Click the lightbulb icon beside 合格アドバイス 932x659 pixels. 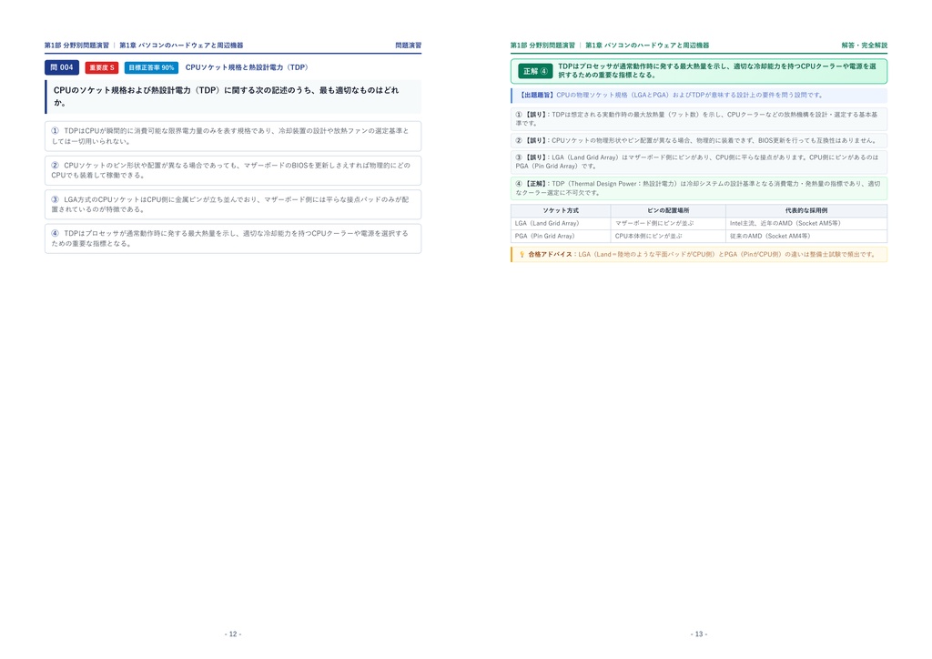coord(522,254)
